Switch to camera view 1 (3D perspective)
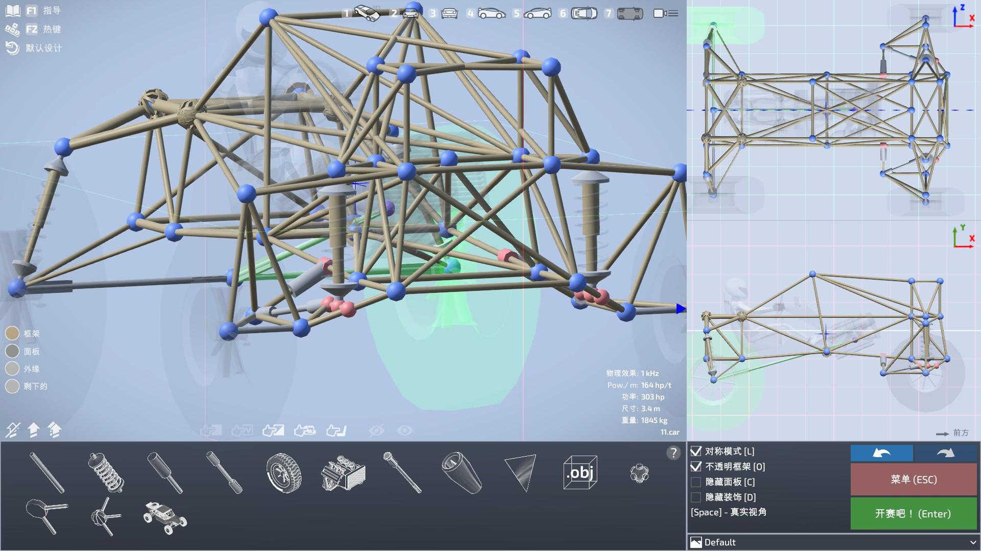981x551 pixels. point(362,13)
